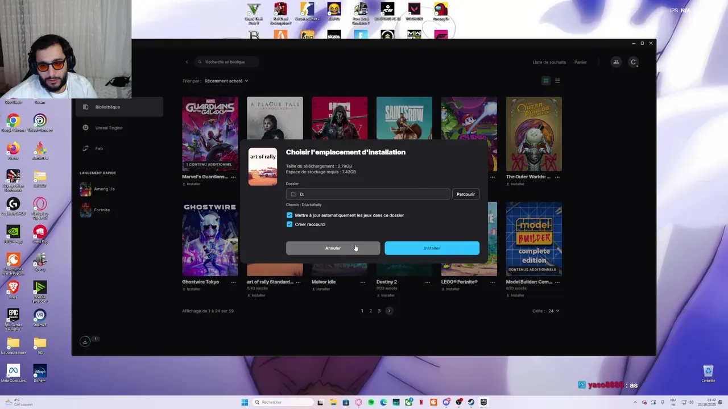
Task: Click the Windows Start button
Action: point(245,402)
